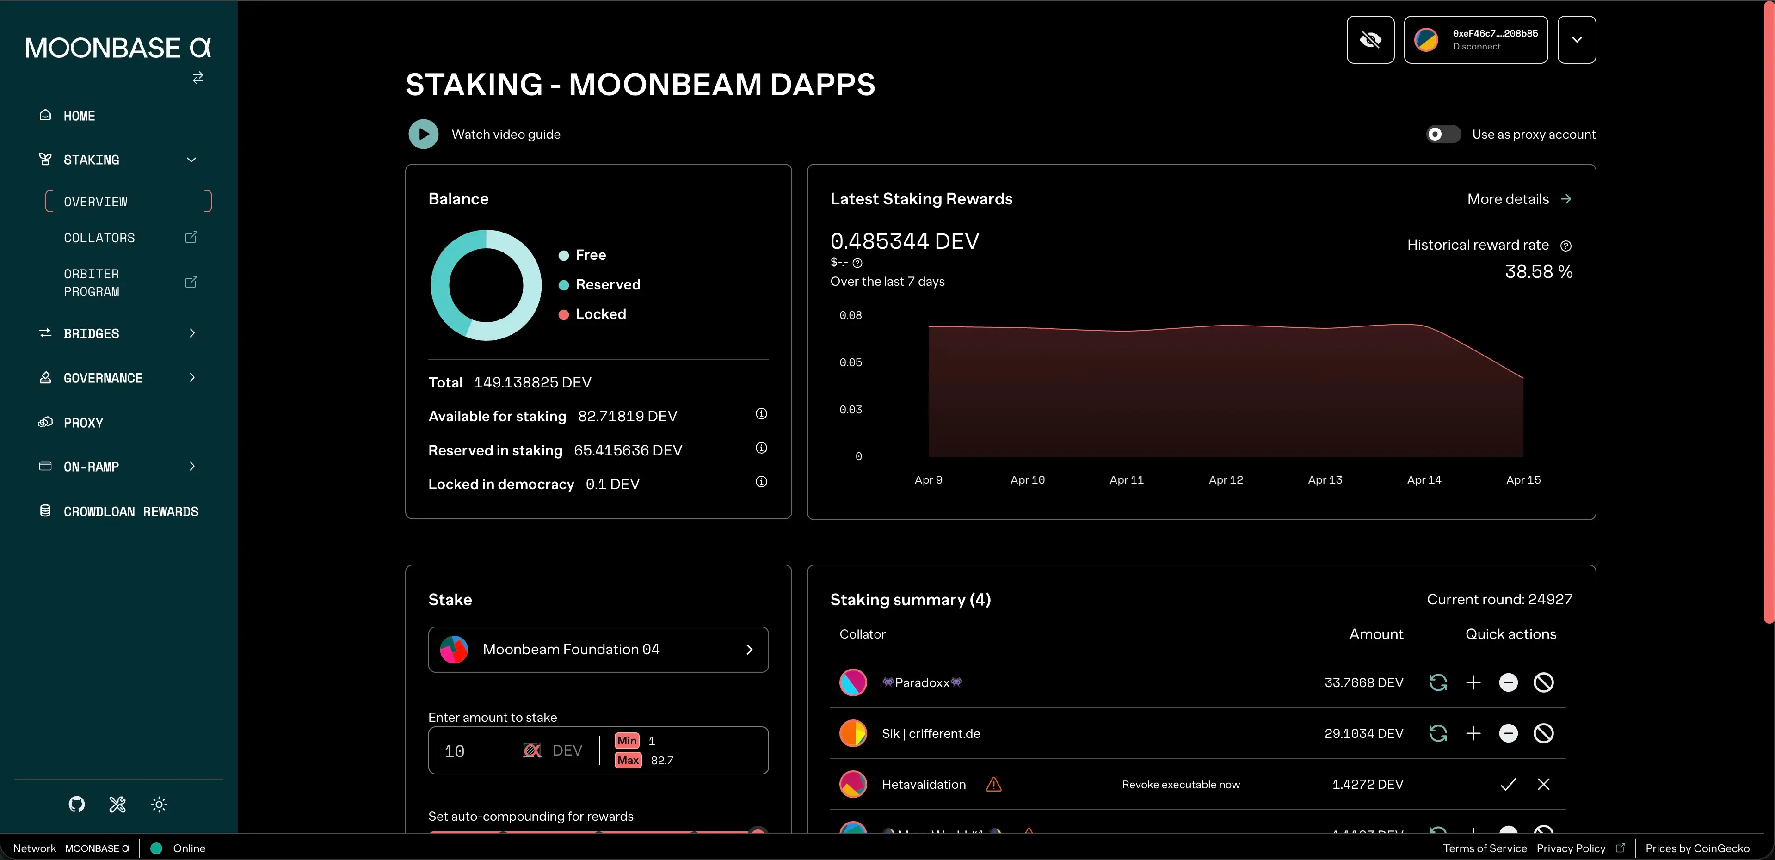The image size is (1775, 860).
Task: Click the Network MOONBASE α status label
Action: click(71, 848)
